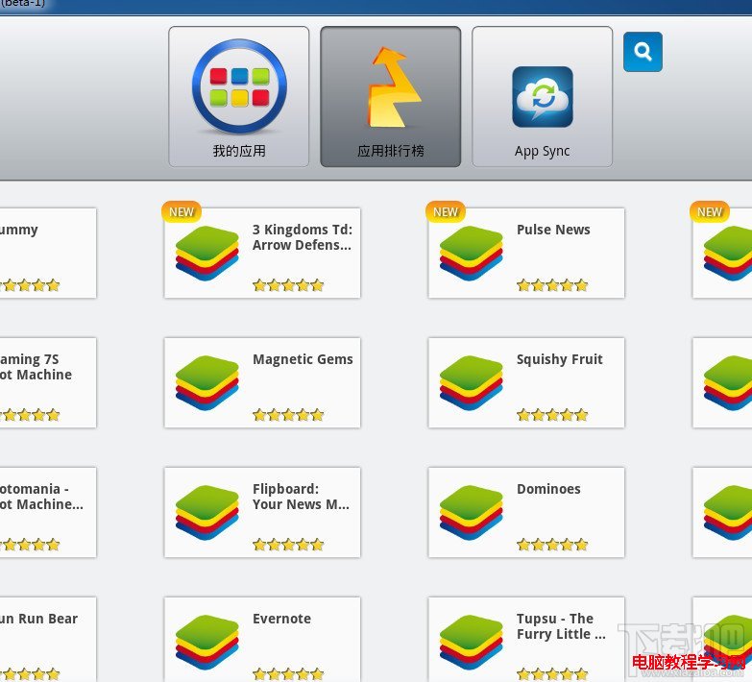Image resolution: width=752 pixels, height=682 pixels.
Task: Open Flipboard app icon
Action: click(x=207, y=512)
